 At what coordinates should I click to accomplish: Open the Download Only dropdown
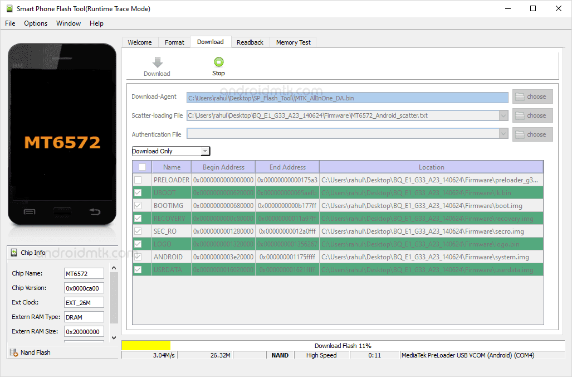pos(206,151)
